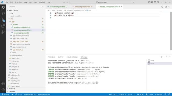
Task: Open the Accounts menu icon
Action: click(3, 83)
